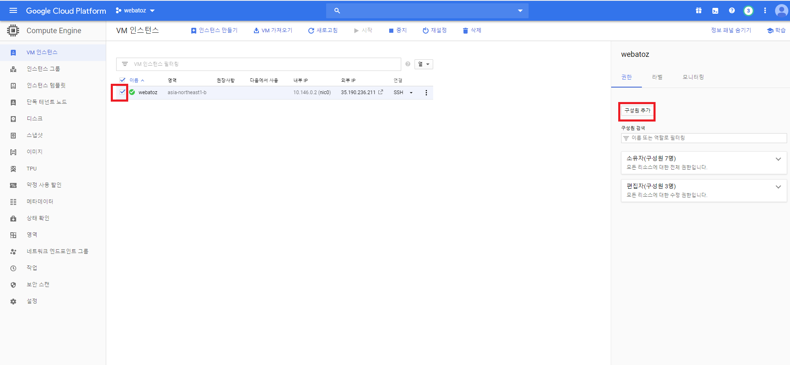Switch to the 모니터링 tab
The width and height of the screenshot is (790, 365).
click(693, 77)
